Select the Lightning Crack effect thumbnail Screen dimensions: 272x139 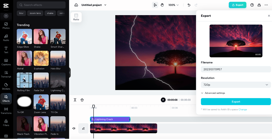58,80
